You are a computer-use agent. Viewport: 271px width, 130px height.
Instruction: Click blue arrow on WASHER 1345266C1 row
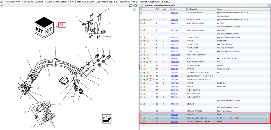144,41
